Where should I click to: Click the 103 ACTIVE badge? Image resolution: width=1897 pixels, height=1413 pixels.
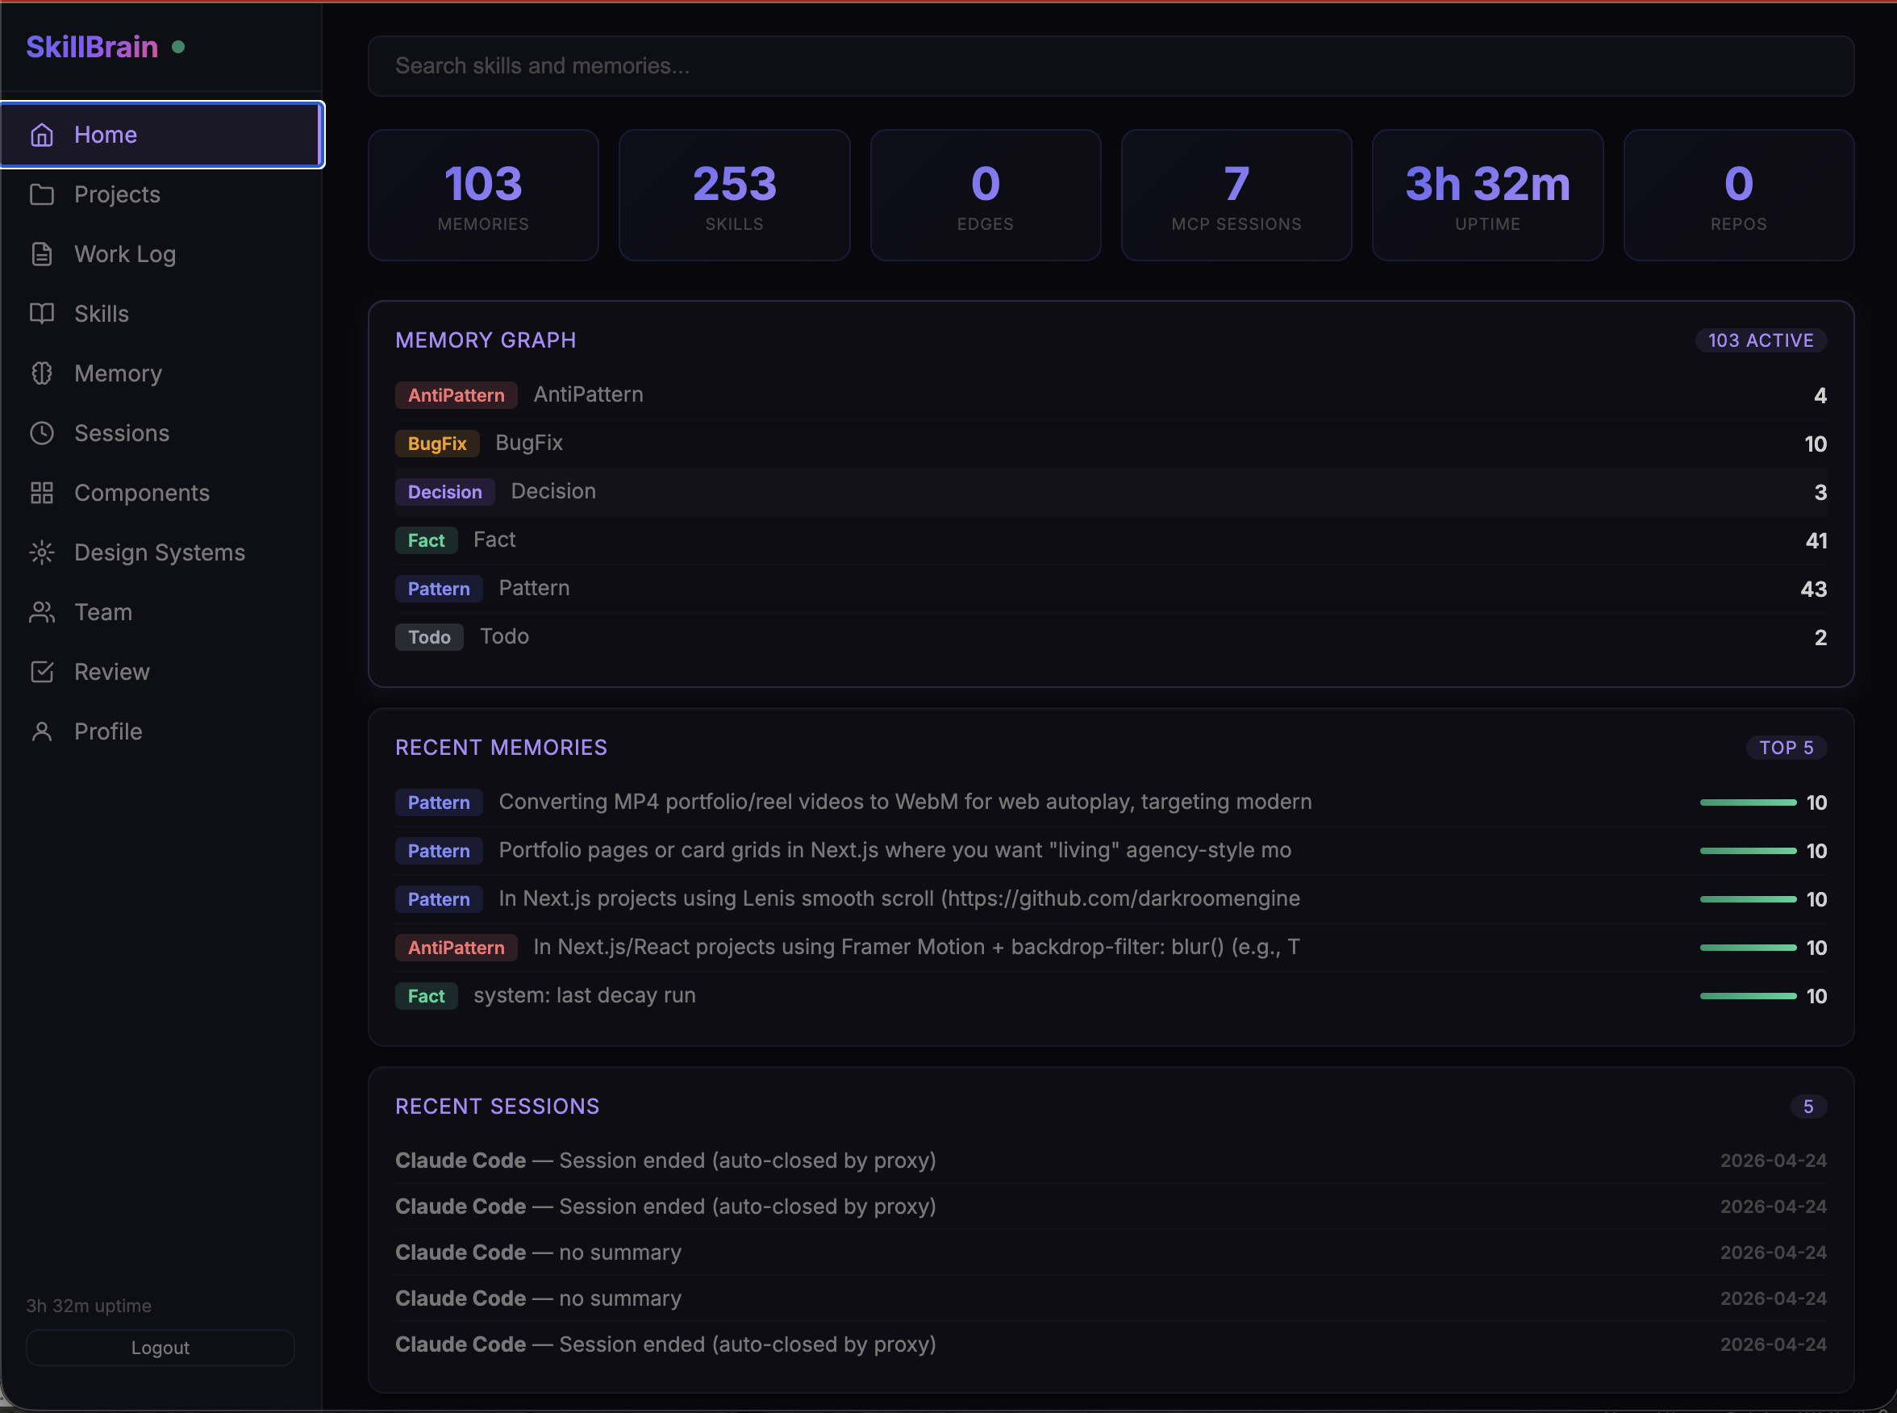click(x=1760, y=340)
